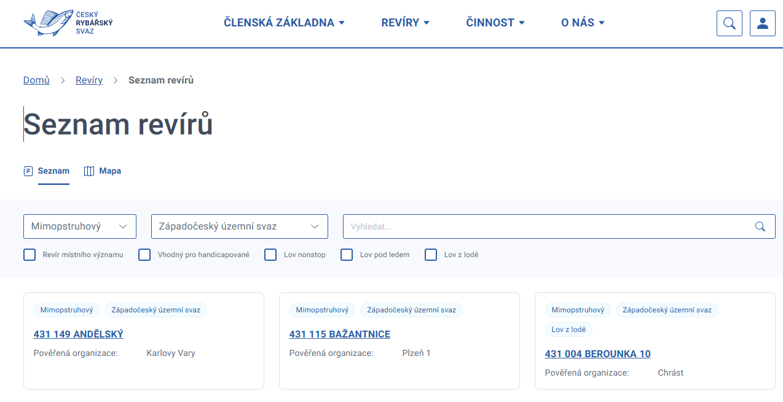Open the Revíry navigation menu

click(405, 23)
